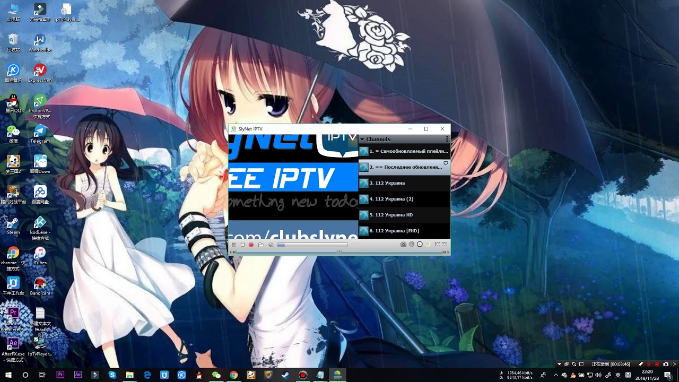Viewport: 679px width, 382px height.
Task: Open Premiere Pro from the taskbar
Action: coord(60,375)
